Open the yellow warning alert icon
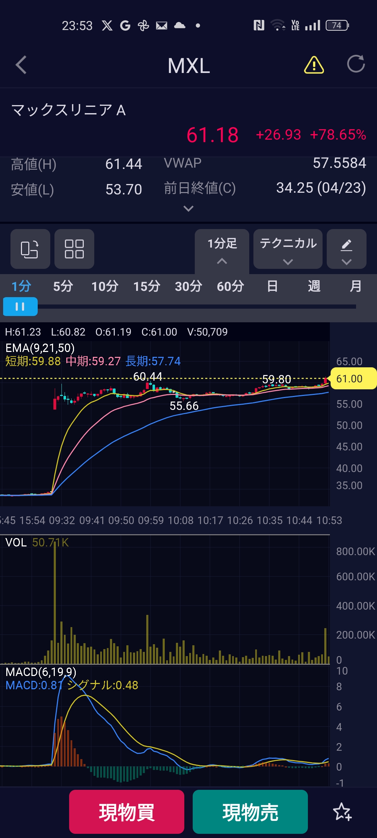 314,65
